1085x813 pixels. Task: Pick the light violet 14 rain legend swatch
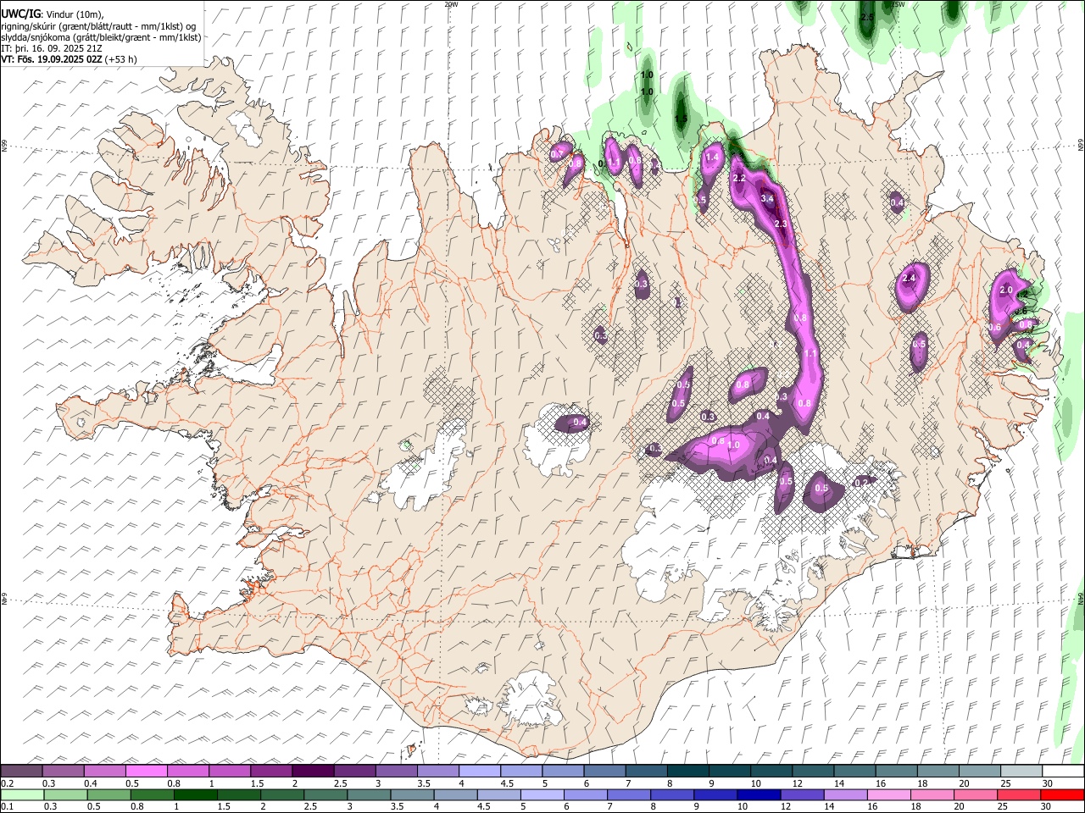pyautogui.click(x=845, y=795)
